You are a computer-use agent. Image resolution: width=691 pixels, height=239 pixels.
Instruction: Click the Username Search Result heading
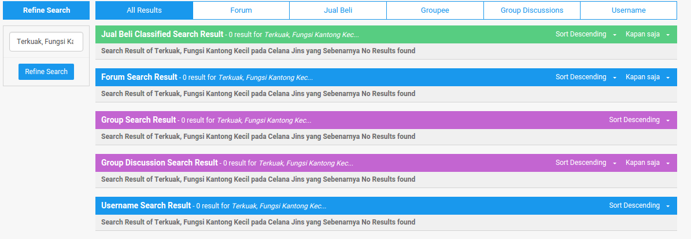tap(146, 205)
